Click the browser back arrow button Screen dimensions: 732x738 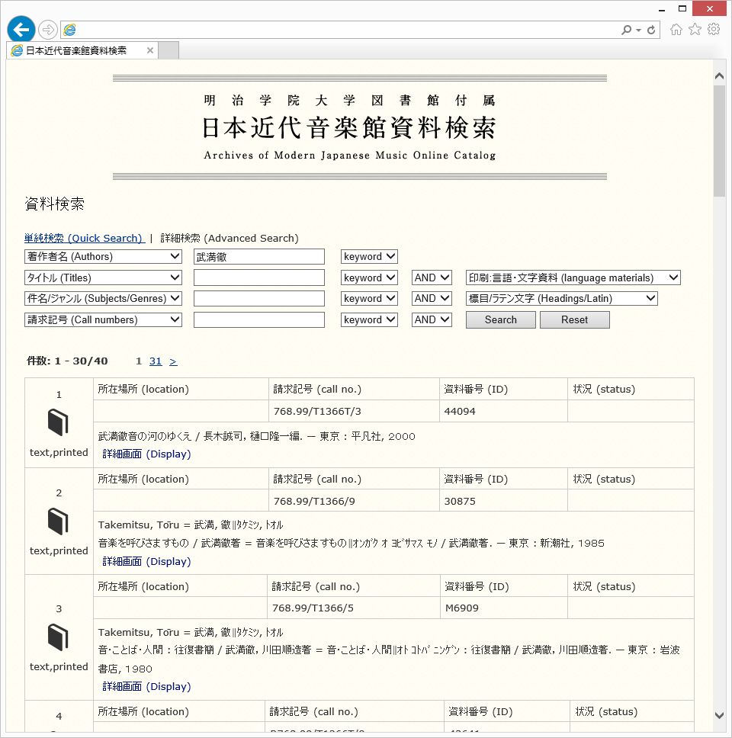click(x=21, y=30)
